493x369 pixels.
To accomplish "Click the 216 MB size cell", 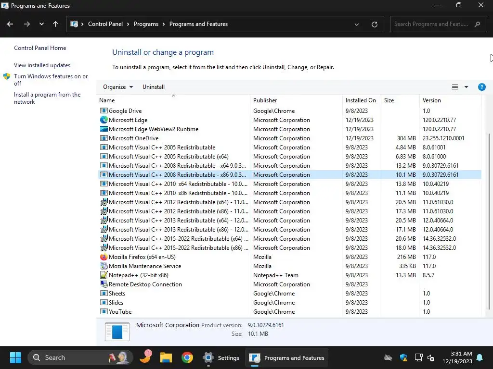I will pos(406,257).
